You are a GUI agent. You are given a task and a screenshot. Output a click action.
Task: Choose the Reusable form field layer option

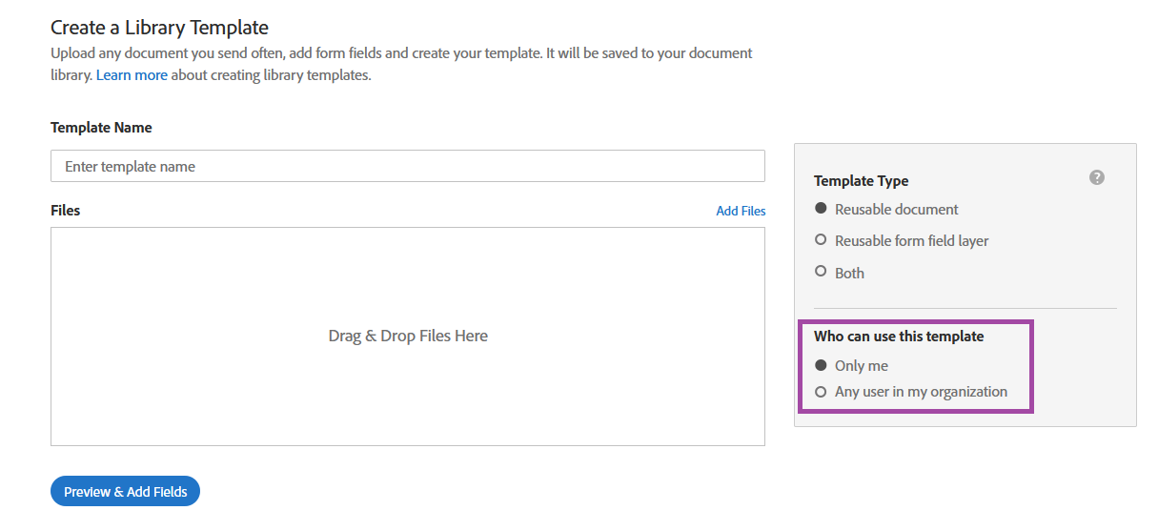click(821, 240)
